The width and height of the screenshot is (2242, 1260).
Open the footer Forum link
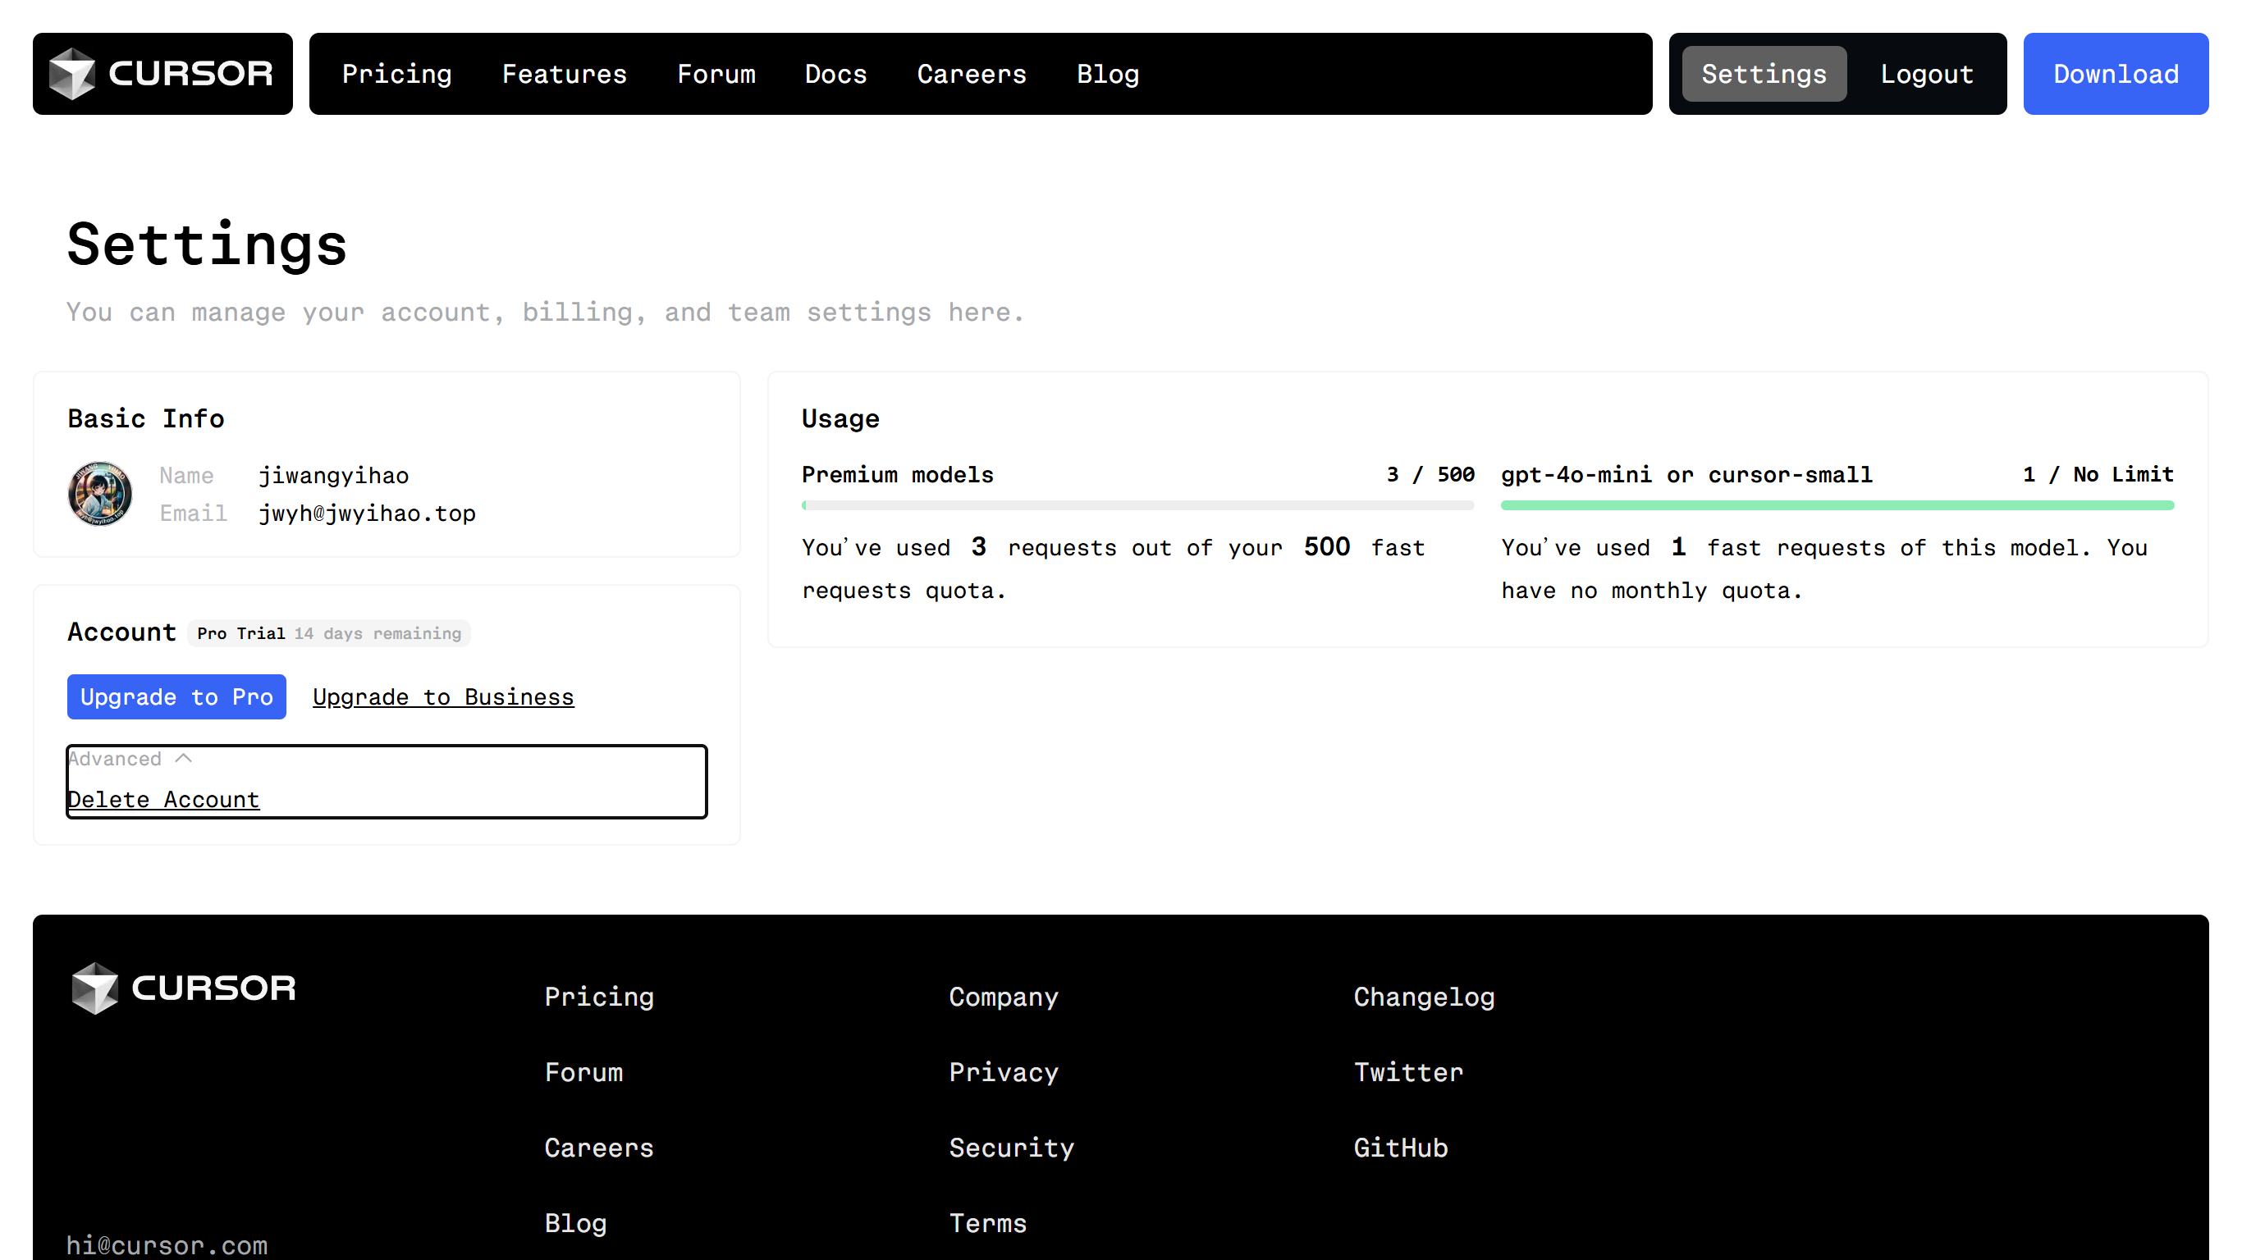click(x=583, y=1072)
